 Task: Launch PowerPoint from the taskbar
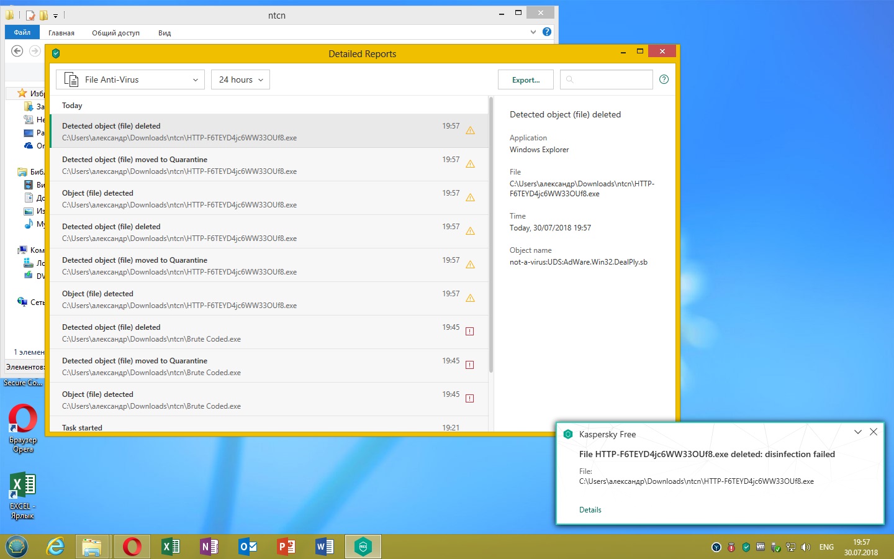(x=286, y=547)
